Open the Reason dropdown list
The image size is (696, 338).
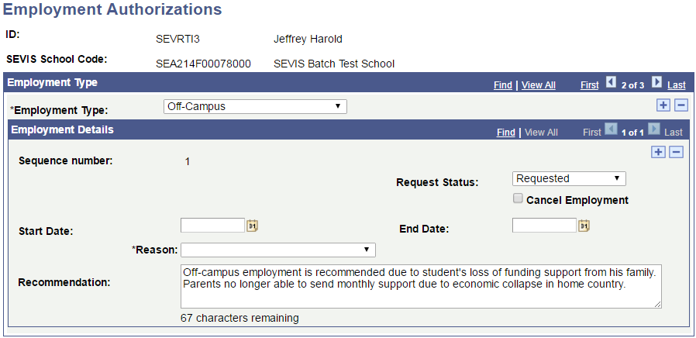[277, 250]
